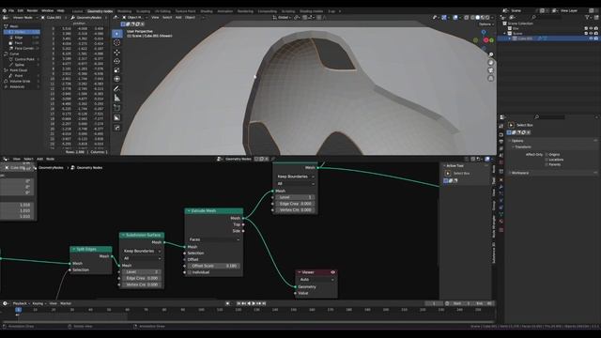Viewport: 601px width, 338px height.
Task: Click the viewport Options button
Action: pyautogui.click(x=485, y=24)
